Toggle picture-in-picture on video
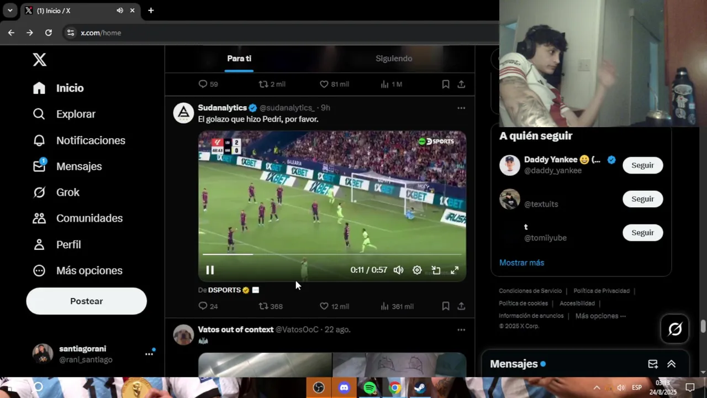The height and width of the screenshot is (398, 707). (436, 270)
